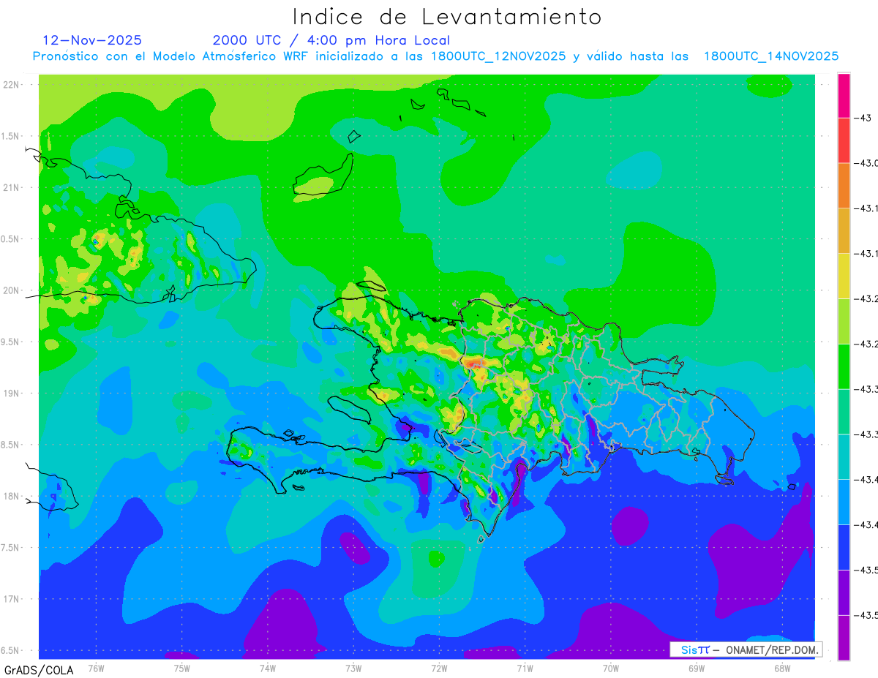
Task: Click the '76W' longitude label
Action: click(x=96, y=668)
